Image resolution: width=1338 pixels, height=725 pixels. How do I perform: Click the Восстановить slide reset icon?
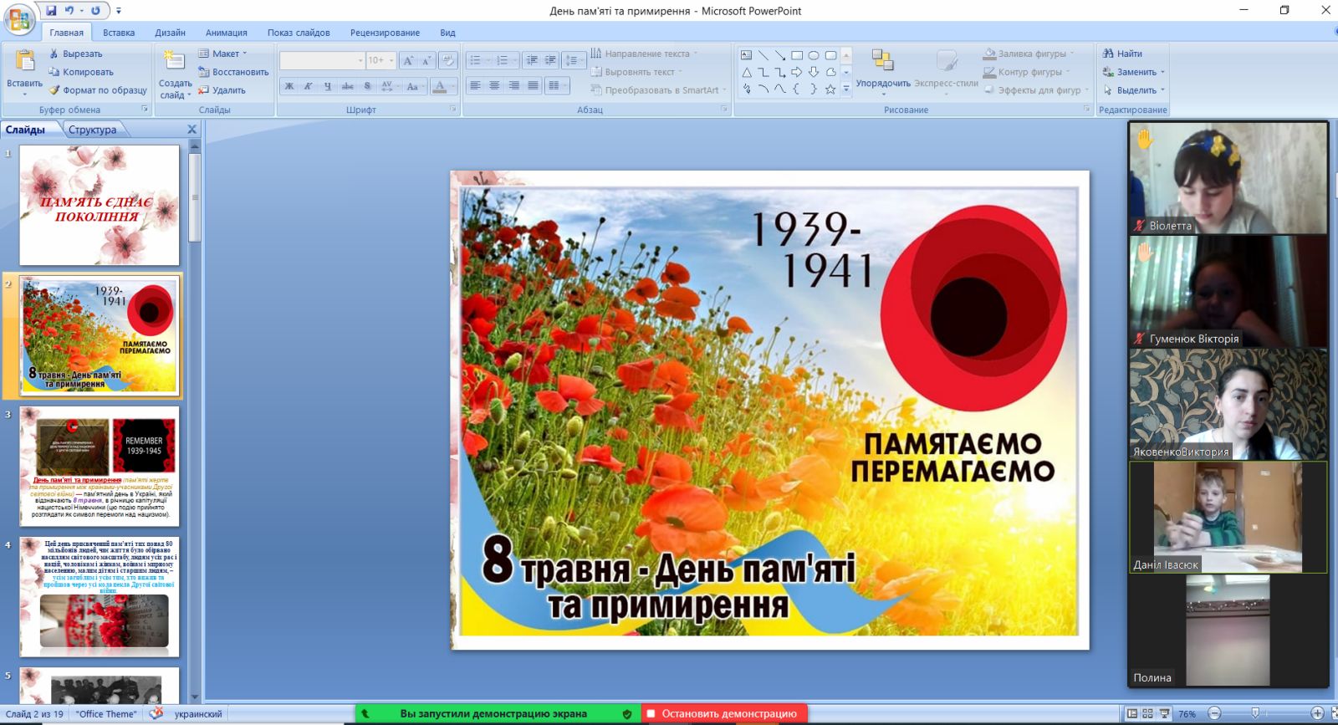click(x=203, y=72)
